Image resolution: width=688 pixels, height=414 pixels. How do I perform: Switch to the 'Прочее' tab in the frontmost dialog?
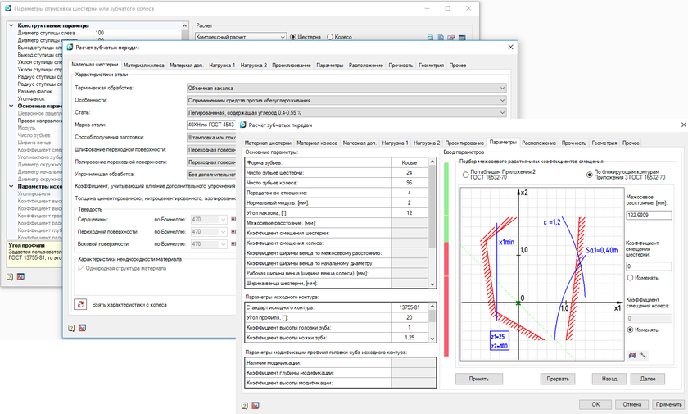(631, 143)
